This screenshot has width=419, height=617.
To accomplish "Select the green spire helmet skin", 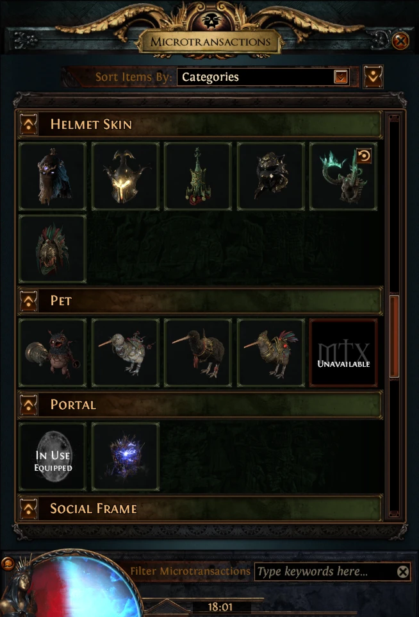I will pyautogui.click(x=198, y=176).
